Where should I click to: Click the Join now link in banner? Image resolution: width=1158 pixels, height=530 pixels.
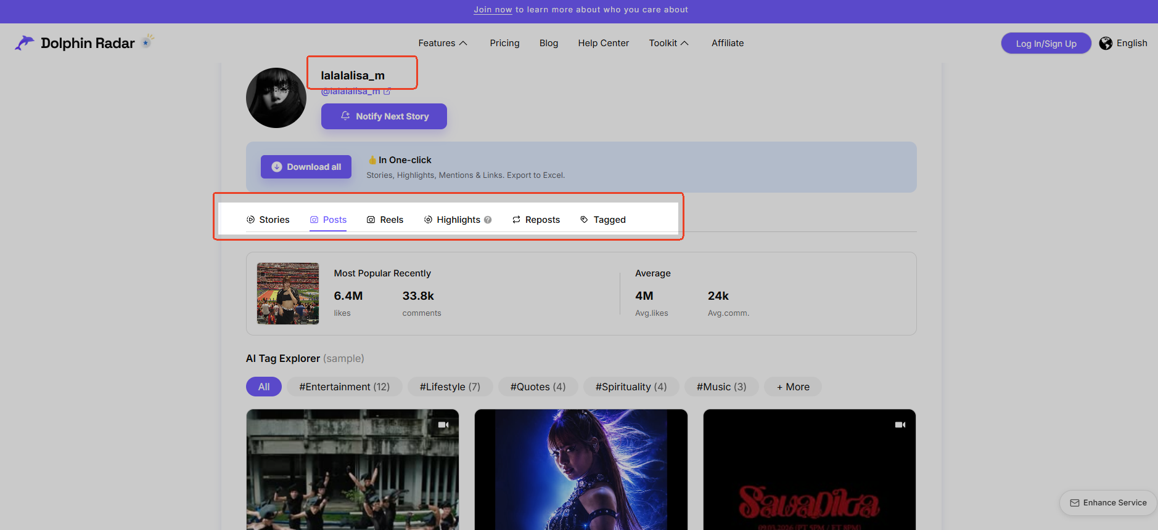click(493, 10)
